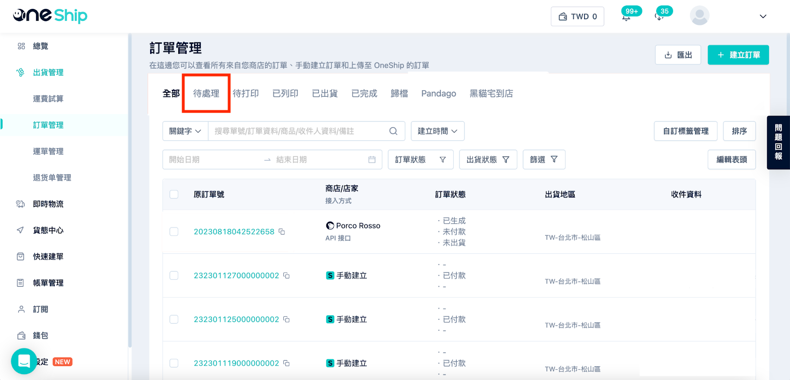The width and height of the screenshot is (790, 380).
Task: Open the 訂單狀態 filter dropdown
Action: click(421, 159)
